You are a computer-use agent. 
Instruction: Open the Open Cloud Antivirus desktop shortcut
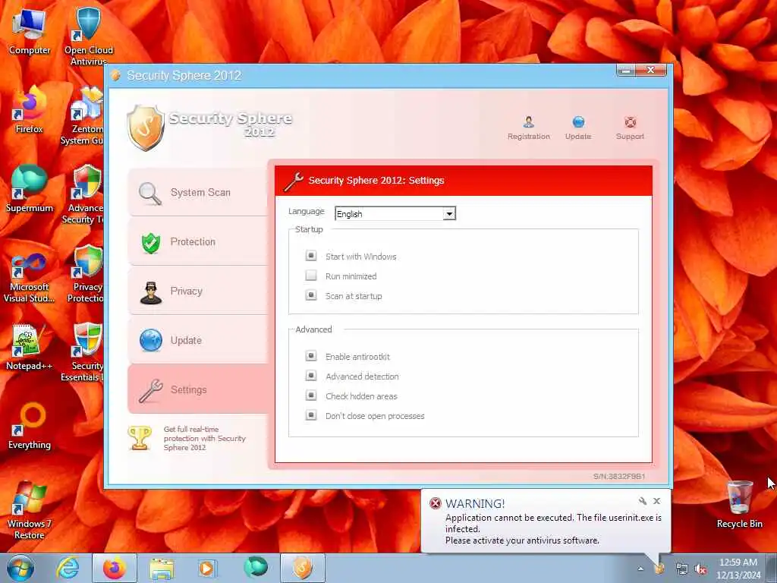point(88,36)
